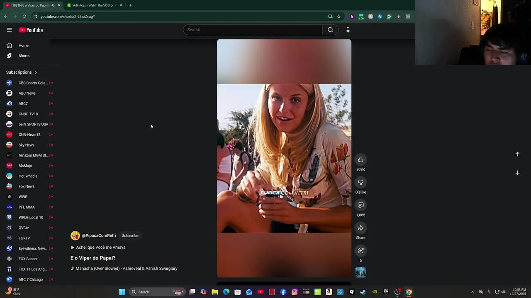
Task: Open the YouTube hamburger guide menu
Action: tap(9, 30)
